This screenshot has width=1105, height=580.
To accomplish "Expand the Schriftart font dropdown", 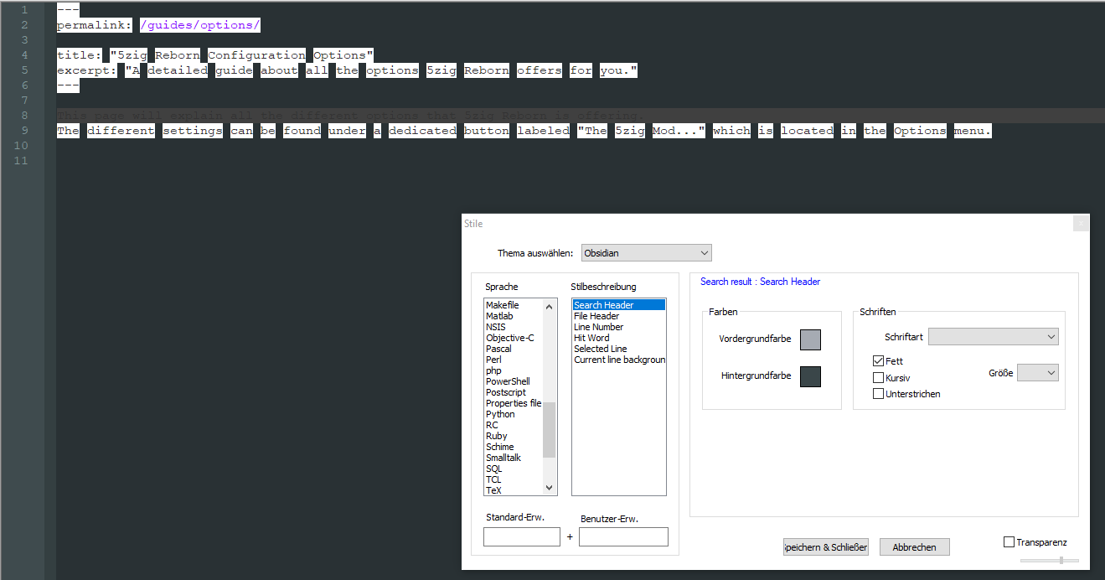I will (993, 336).
